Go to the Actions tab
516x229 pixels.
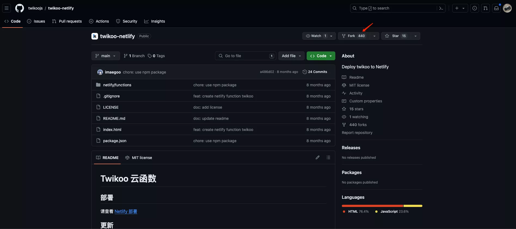[99, 21]
